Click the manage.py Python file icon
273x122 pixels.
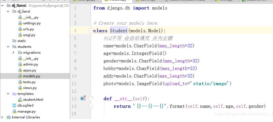pos(15,111)
